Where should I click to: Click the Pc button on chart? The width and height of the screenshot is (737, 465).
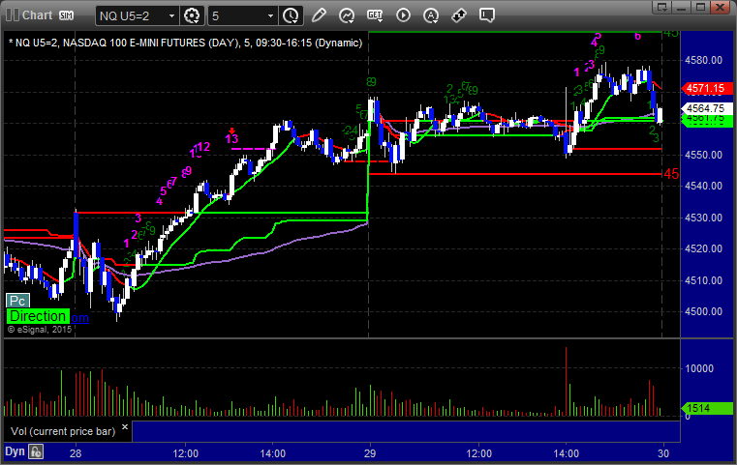pyautogui.click(x=17, y=301)
